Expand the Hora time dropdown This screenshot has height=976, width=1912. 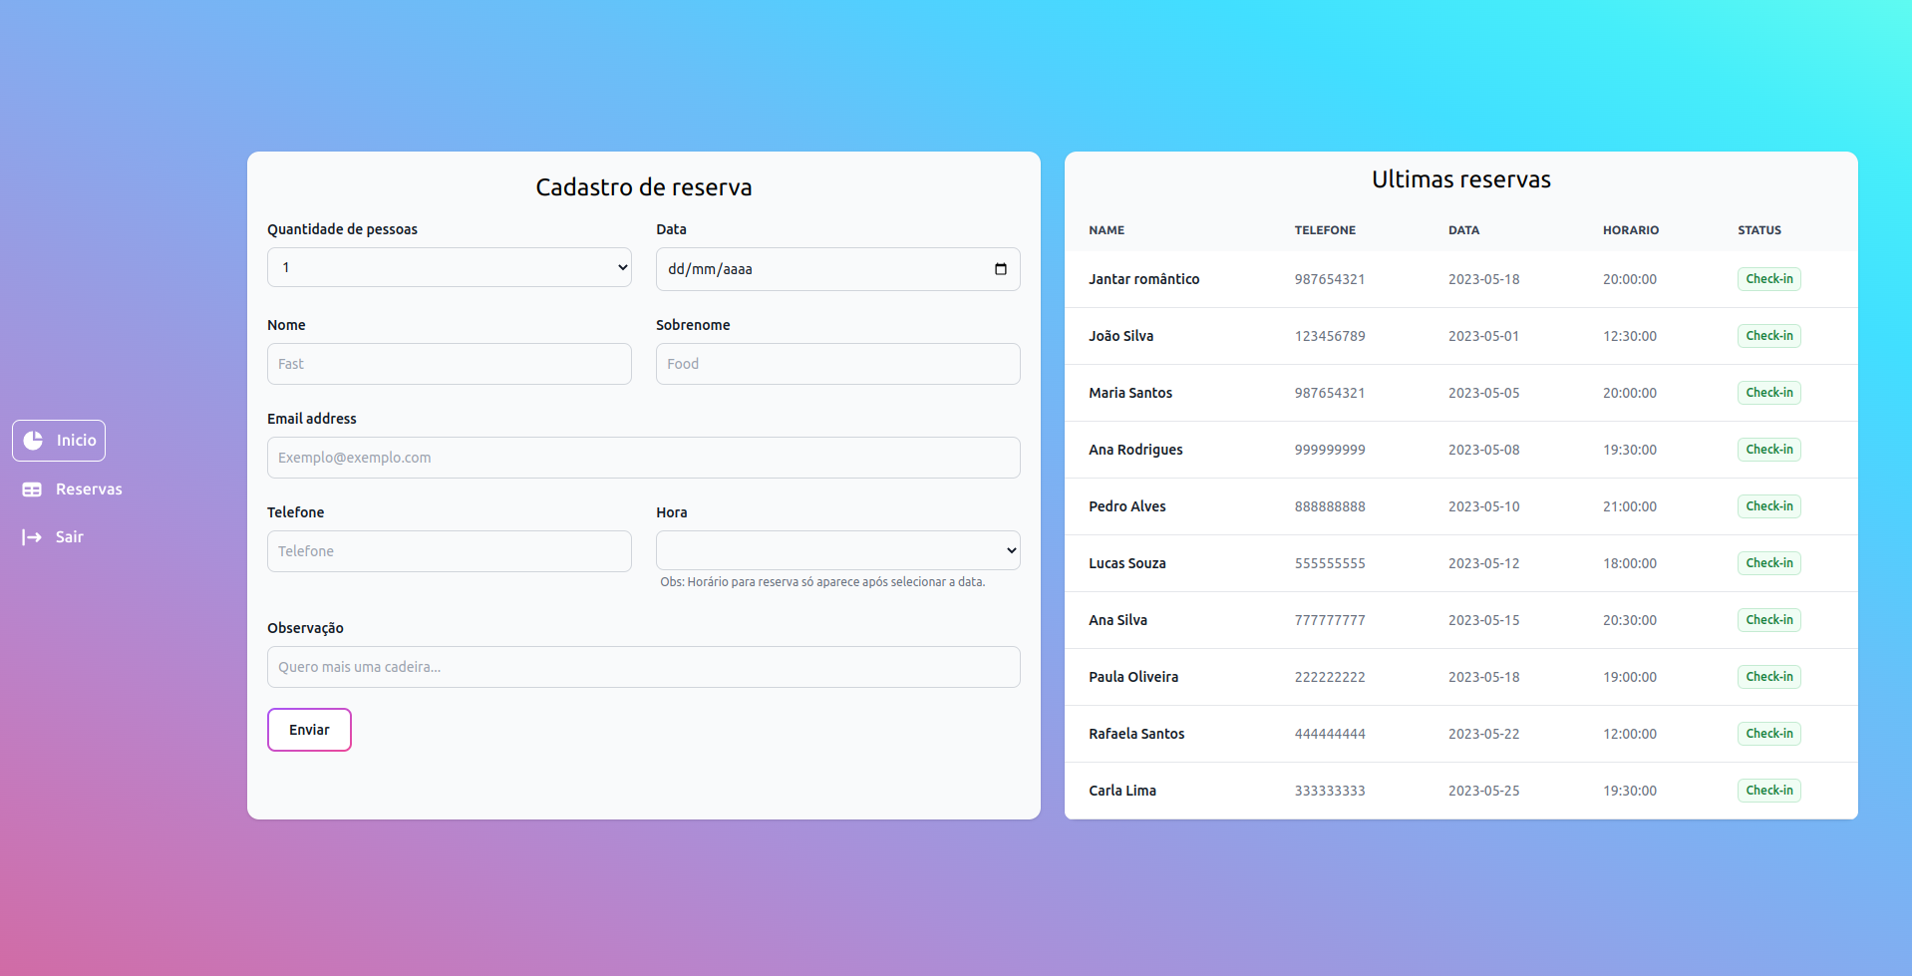[838, 550]
